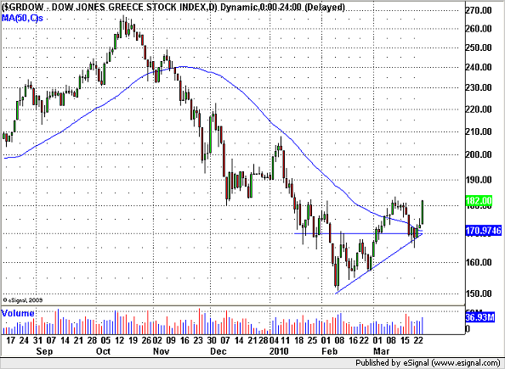This screenshot has height=369, width=505.
Task: Select the horizontal blue support line at 170
Action: (x=358, y=233)
